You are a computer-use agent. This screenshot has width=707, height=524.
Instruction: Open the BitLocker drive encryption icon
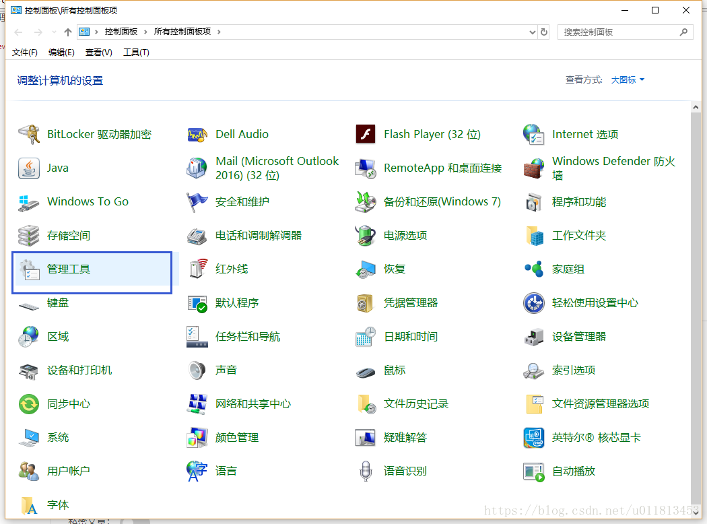click(29, 135)
